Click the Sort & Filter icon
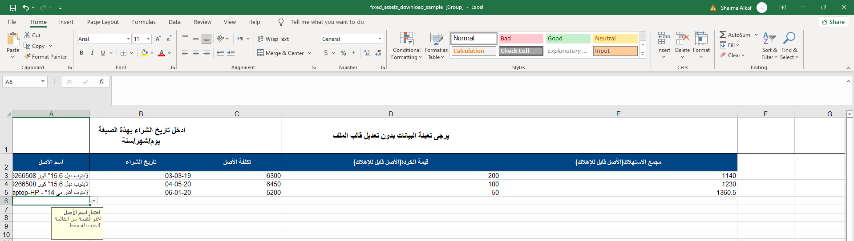854x241 pixels. [x=769, y=39]
